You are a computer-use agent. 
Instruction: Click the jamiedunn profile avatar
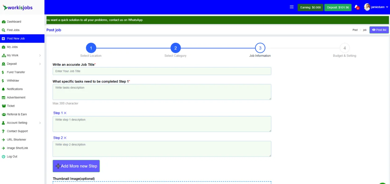click(367, 7)
